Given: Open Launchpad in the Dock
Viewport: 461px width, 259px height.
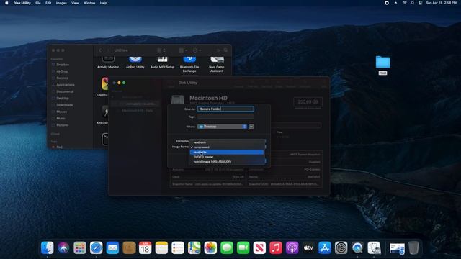Looking at the screenshot, I should (80, 248).
